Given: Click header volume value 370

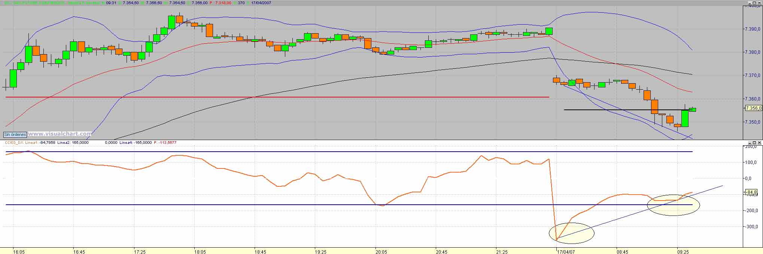Looking at the screenshot, I should (241, 3).
